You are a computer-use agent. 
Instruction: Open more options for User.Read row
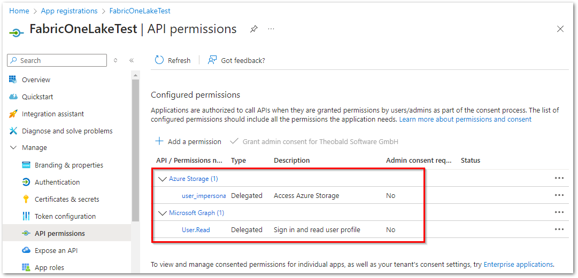[559, 229]
